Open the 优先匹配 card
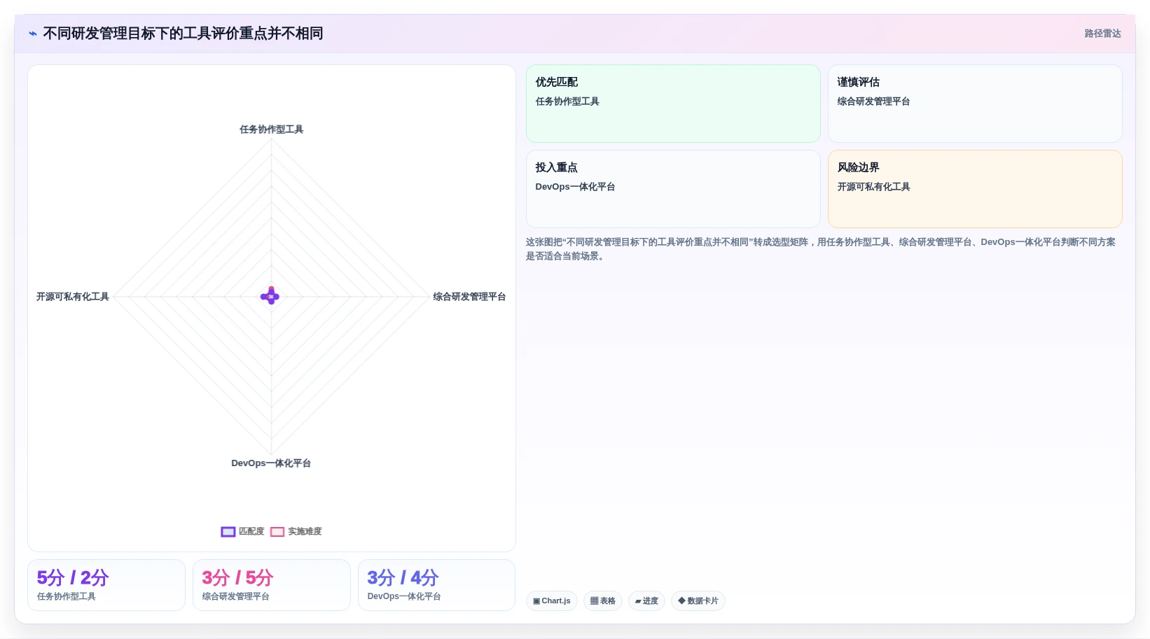Image resolution: width=1150 pixels, height=639 pixels. tap(673, 104)
